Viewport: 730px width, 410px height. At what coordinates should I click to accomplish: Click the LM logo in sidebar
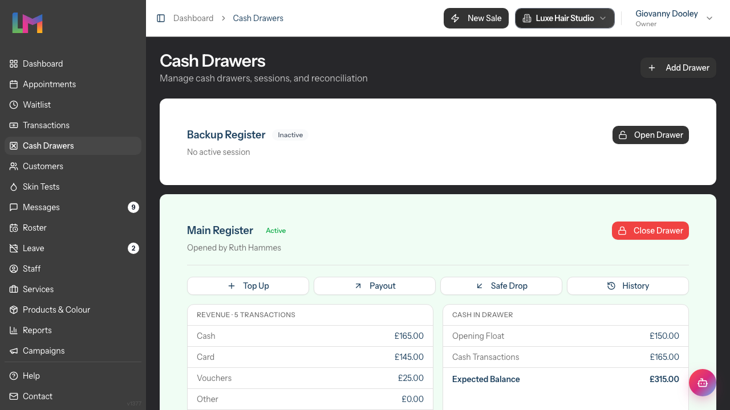pyautogui.click(x=27, y=23)
